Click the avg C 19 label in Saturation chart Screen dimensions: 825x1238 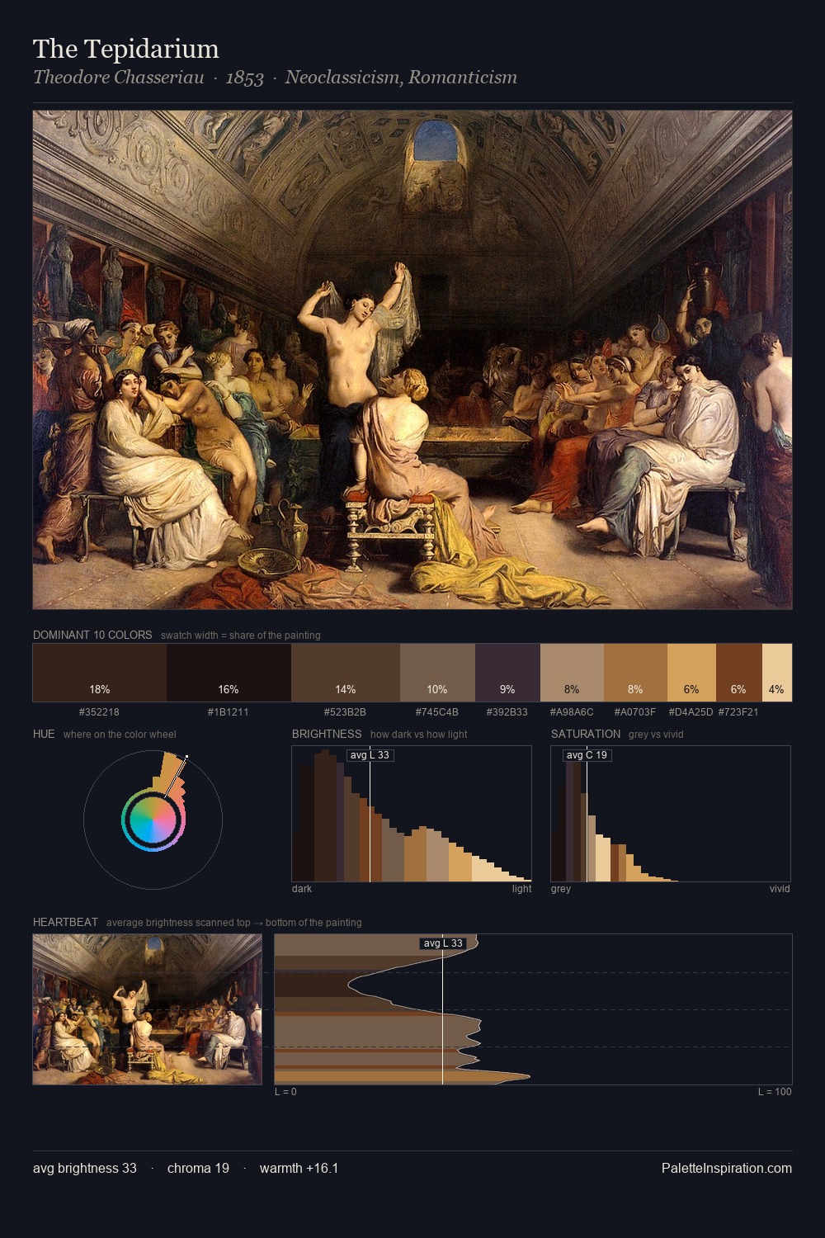(x=587, y=755)
